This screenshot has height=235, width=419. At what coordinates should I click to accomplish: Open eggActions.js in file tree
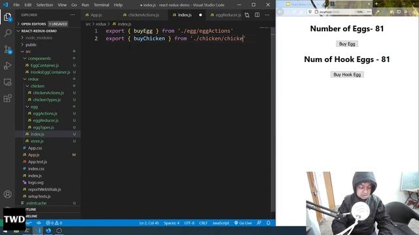pyautogui.click(x=45, y=114)
